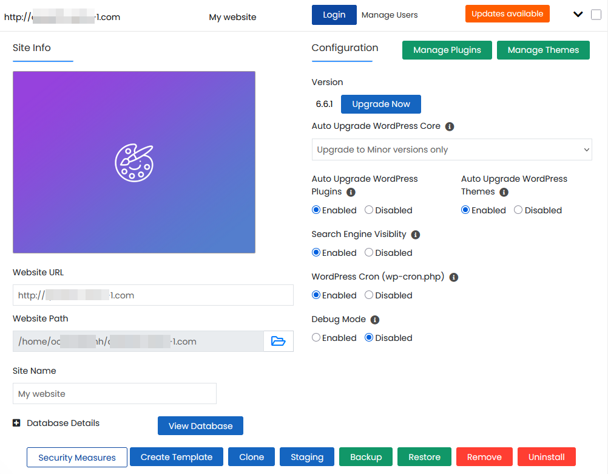Click the plus icon next to Database Details

(16, 423)
